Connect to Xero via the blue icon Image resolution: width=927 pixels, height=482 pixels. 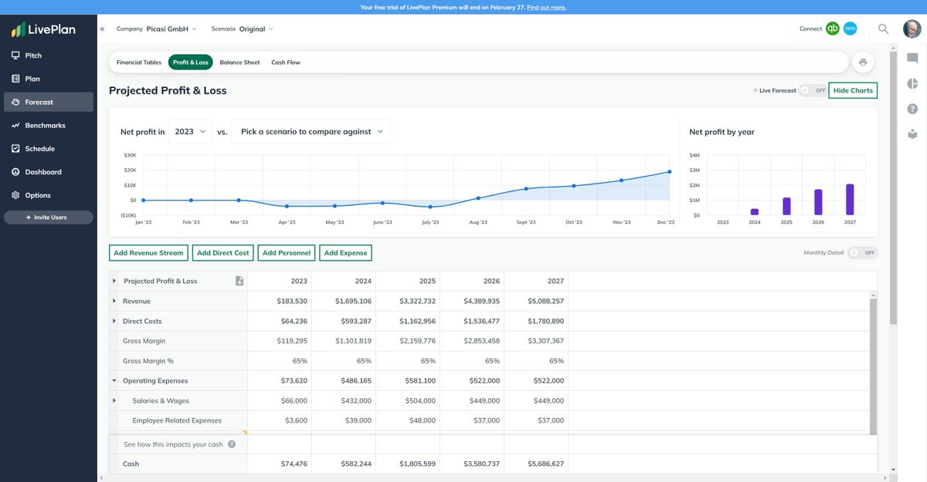point(850,29)
